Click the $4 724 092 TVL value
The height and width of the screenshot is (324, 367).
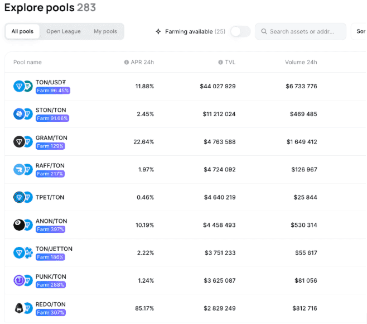[x=220, y=169]
